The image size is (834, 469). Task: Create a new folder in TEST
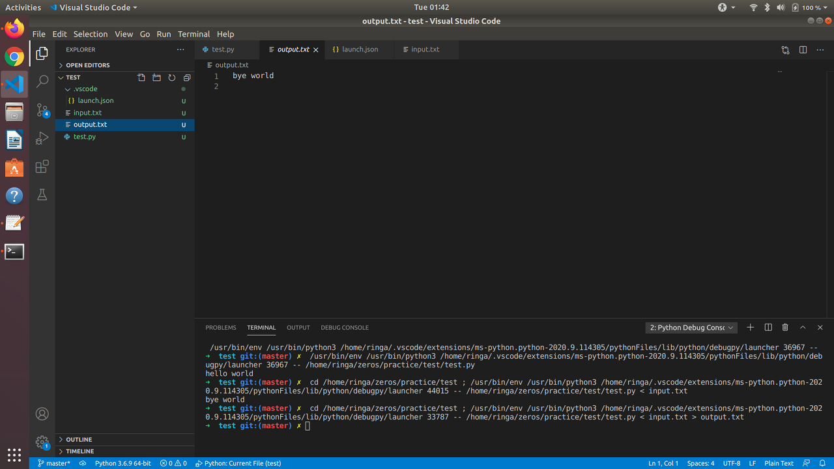pos(156,78)
